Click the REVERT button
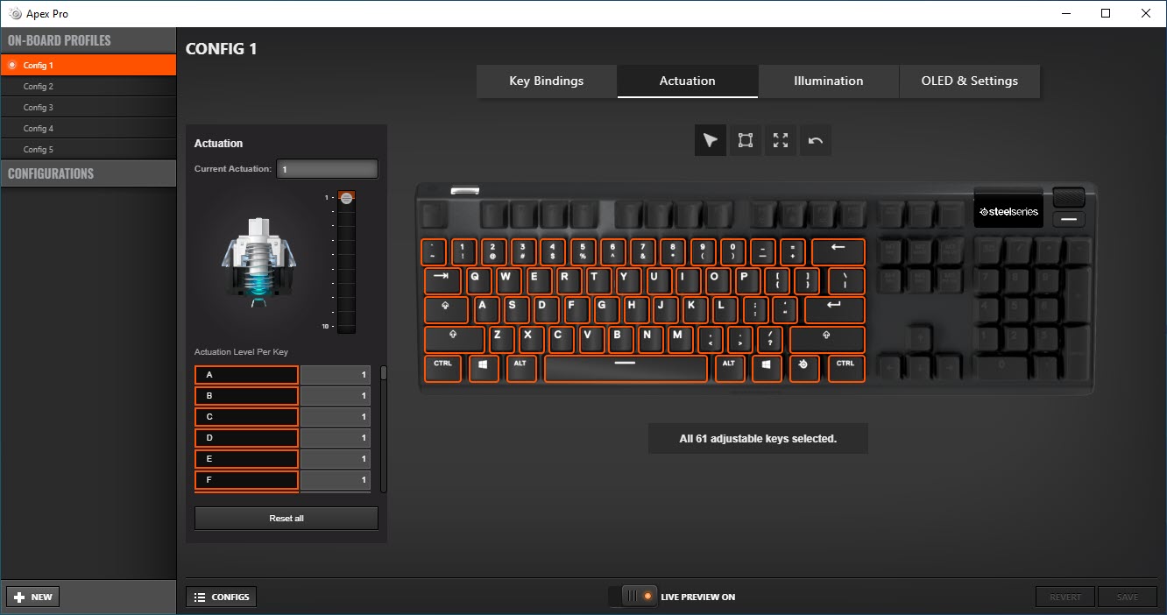The height and width of the screenshot is (615, 1167). 1065,597
